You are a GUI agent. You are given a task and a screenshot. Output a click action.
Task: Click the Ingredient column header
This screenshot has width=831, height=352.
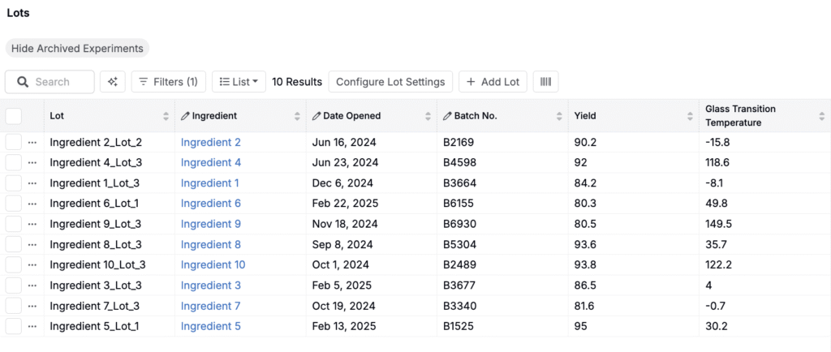click(214, 116)
